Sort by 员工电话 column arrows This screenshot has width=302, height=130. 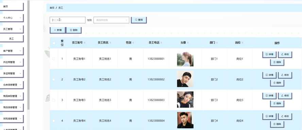tap(161, 43)
